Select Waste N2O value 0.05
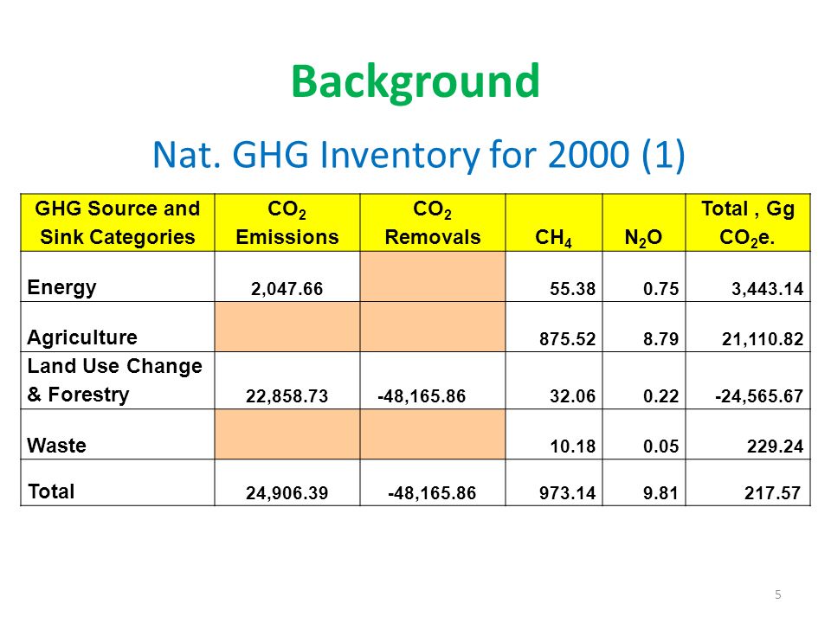 [660, 446]
